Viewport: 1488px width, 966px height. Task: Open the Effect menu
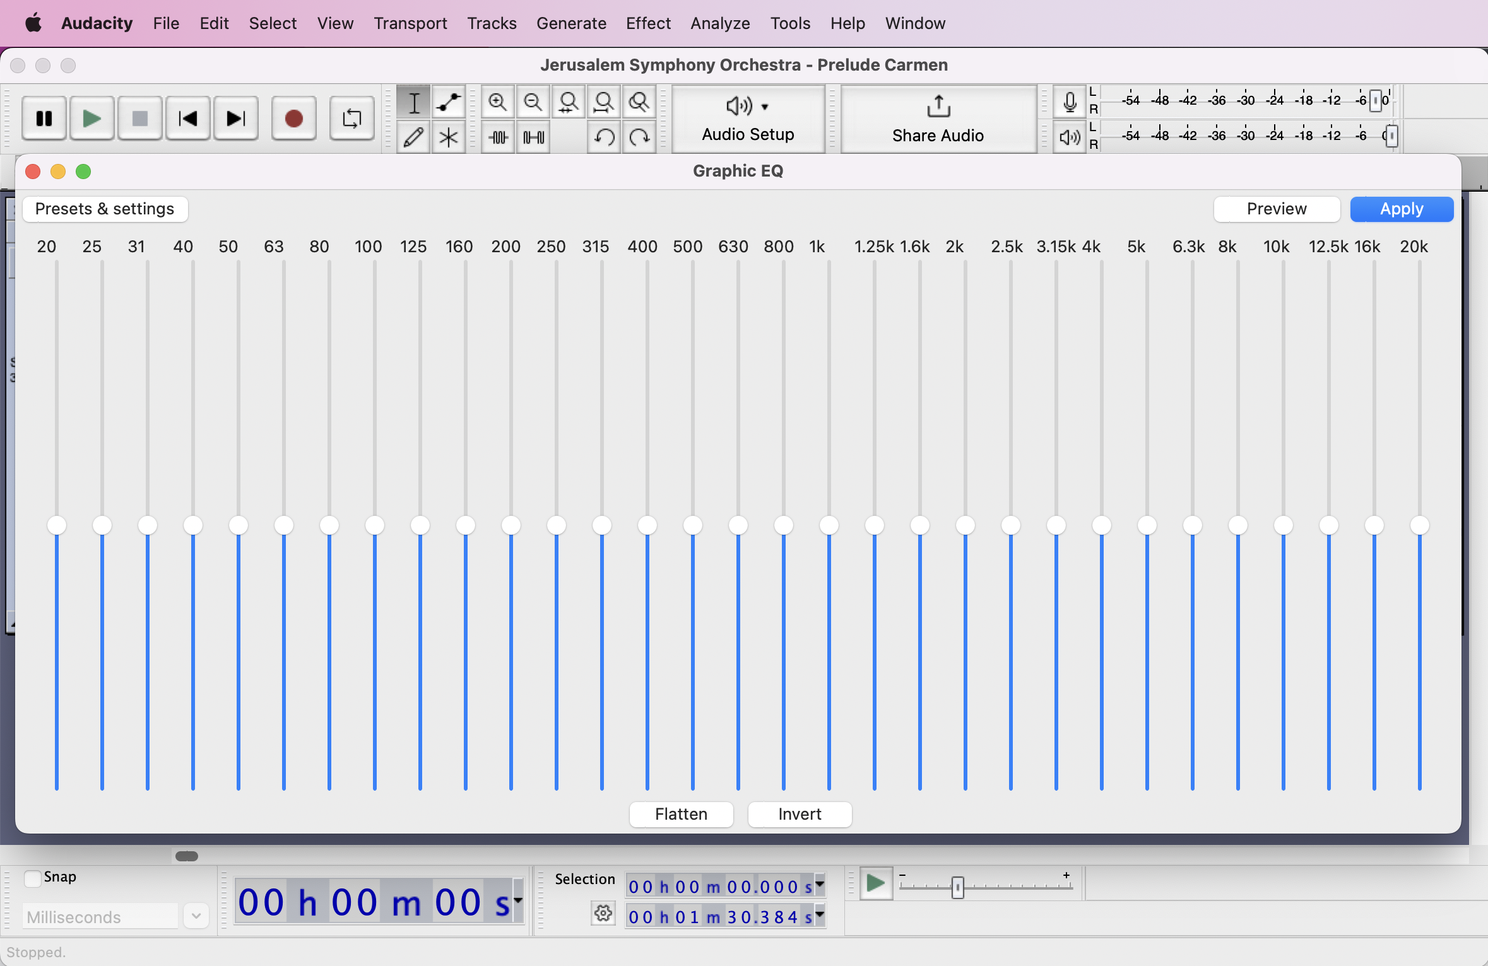pos(648,23)
